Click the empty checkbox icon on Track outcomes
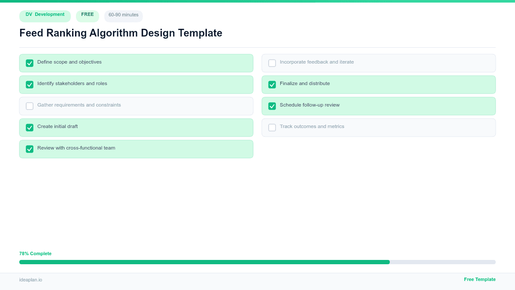The height and width of the screenshot is (290, 515). tap(272, 127)
